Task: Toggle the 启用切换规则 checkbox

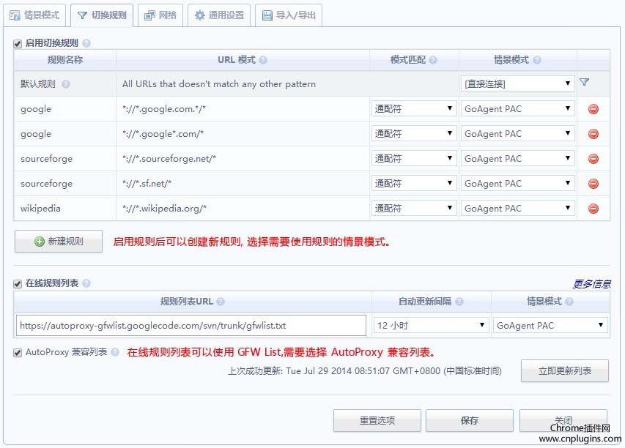Action: [x=18, y=44]
